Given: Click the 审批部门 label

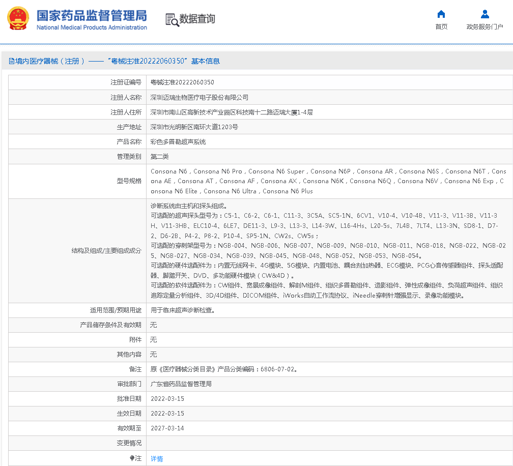Looking at the screenshot, I should coord(129,384).
